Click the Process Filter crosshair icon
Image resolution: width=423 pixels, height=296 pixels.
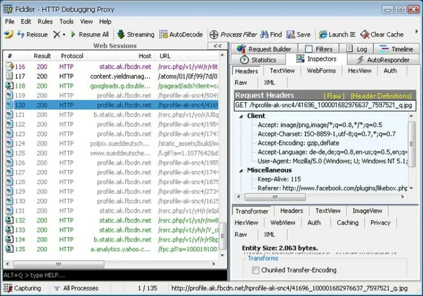(x=214, y=34)
